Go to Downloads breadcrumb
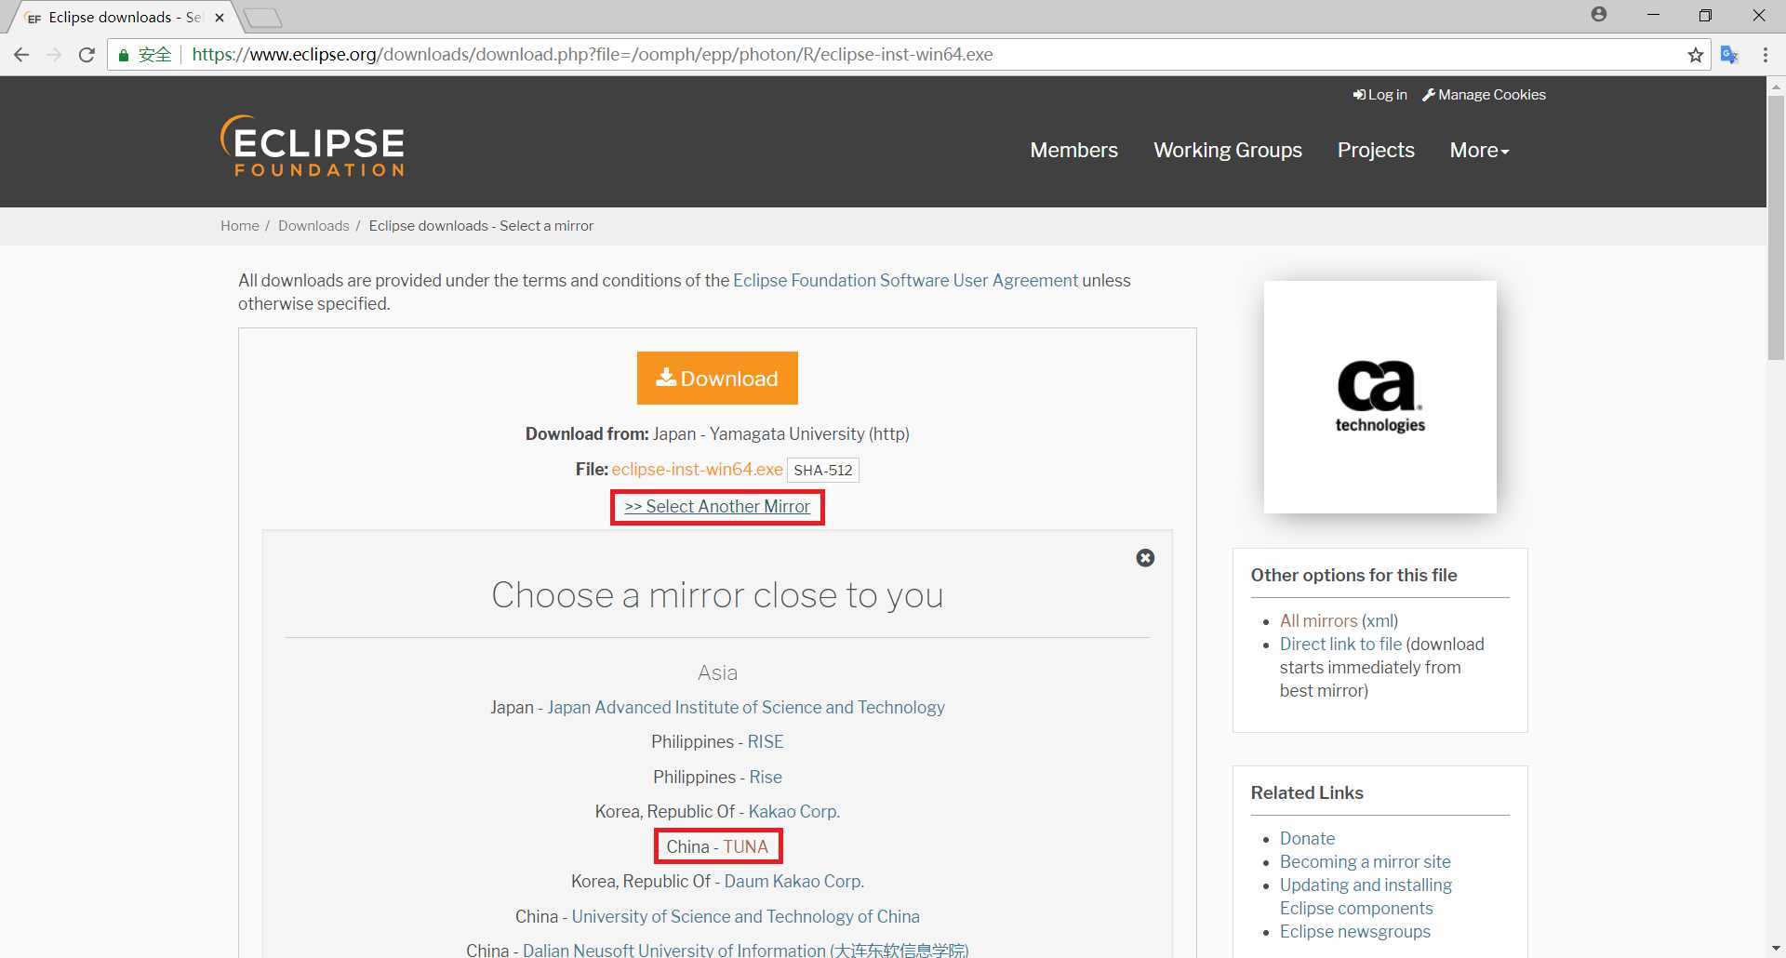1786x958 pixels. [313, 226]
